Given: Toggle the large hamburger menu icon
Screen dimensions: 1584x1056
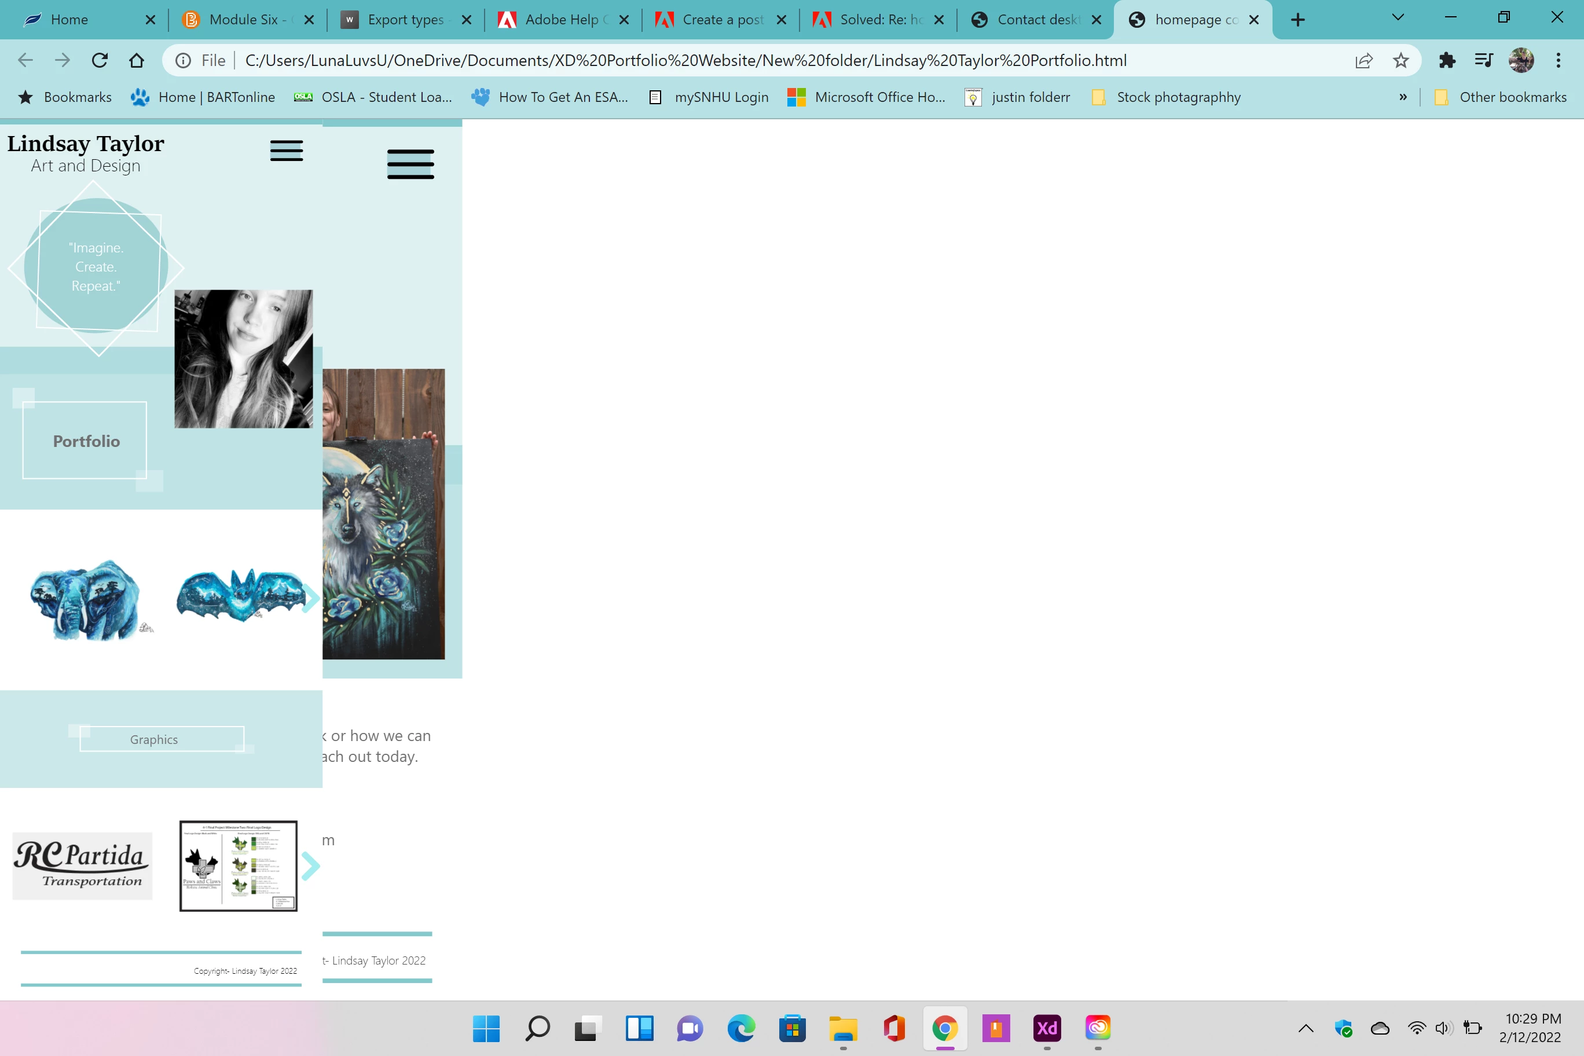Looking at the screenshot, I should tap(410, 164).
